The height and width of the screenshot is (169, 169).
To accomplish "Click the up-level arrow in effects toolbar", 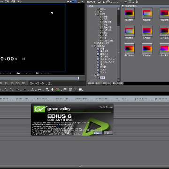I will (104, 2).
